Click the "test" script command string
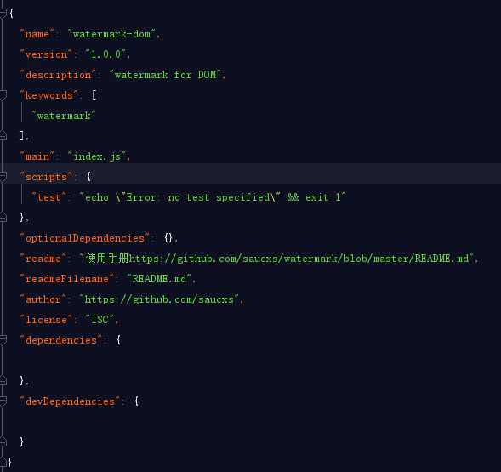 click(x=213, y=197)
